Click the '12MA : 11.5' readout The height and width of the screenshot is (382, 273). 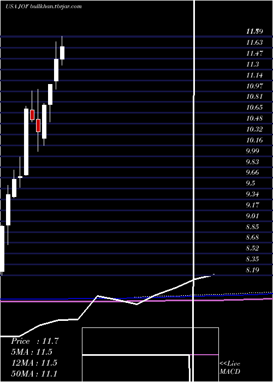click(34, 363)
